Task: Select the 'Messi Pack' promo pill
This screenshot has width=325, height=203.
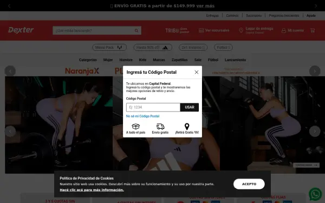Action: coord(109,48)
